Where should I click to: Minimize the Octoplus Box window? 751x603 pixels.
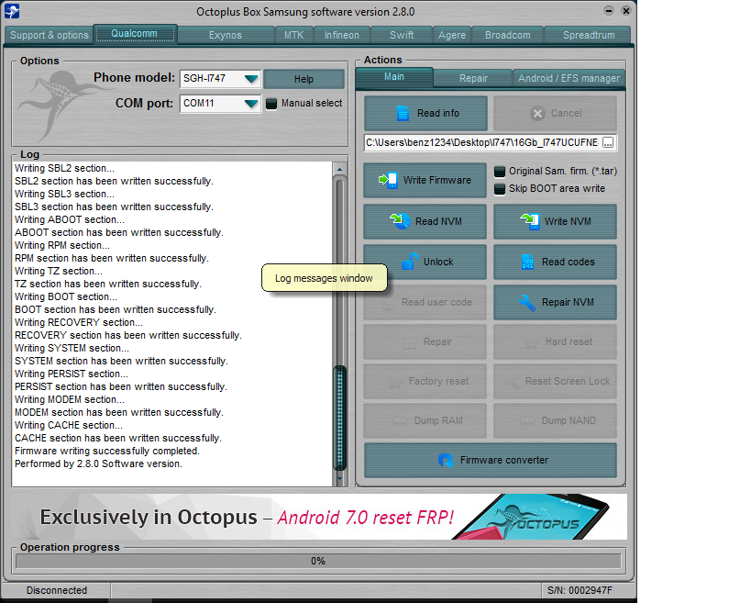coord(608,10)
